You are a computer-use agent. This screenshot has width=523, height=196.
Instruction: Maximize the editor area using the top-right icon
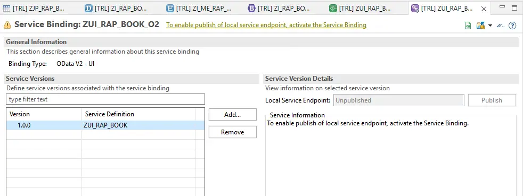[514, 7]
